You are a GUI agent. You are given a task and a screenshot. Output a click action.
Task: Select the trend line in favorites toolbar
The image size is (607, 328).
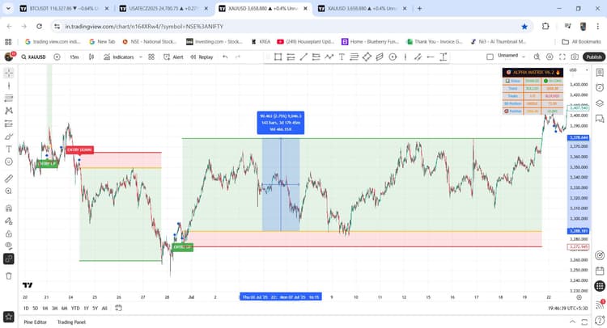click(x=303, y=57)
